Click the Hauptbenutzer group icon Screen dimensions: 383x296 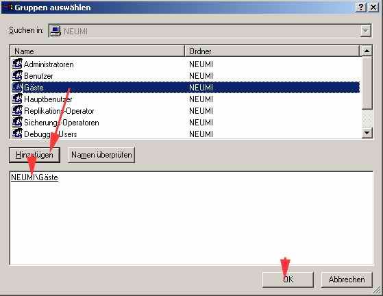17,99
